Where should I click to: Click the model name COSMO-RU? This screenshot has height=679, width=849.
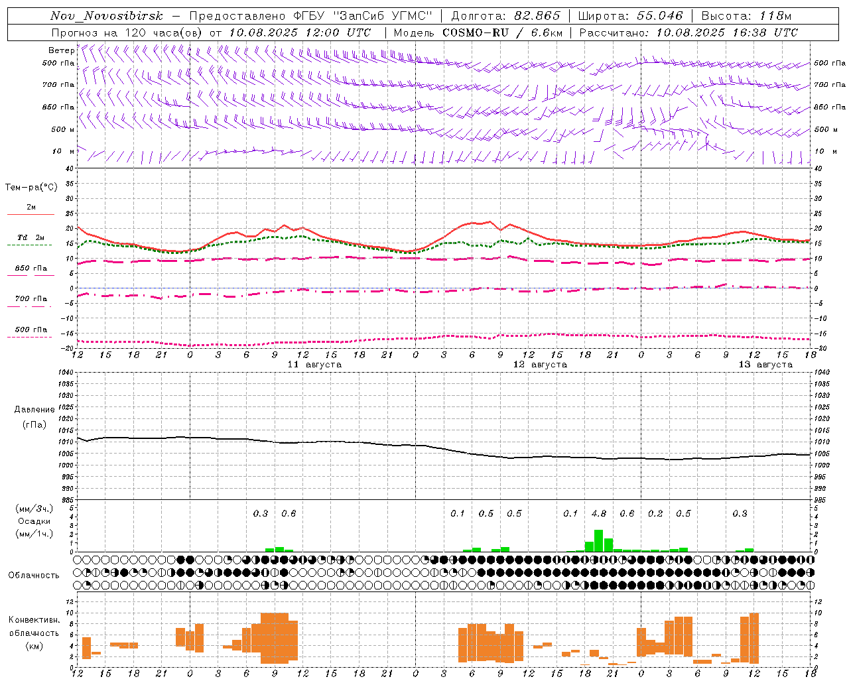click(475, 32)
